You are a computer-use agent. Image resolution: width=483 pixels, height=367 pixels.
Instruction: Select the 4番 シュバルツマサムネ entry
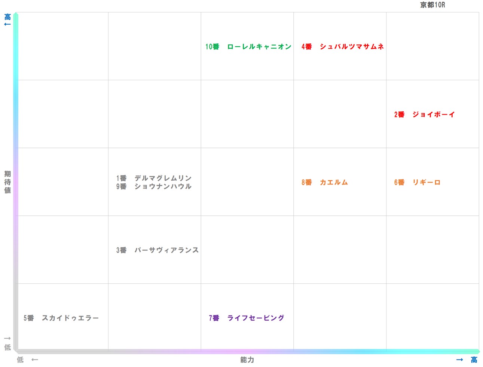(x=342, y=47)
